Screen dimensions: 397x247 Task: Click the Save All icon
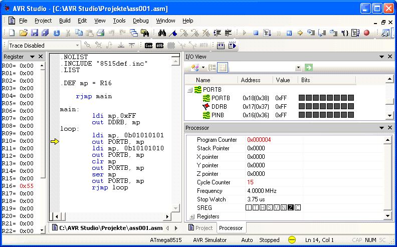click(45, 33)
